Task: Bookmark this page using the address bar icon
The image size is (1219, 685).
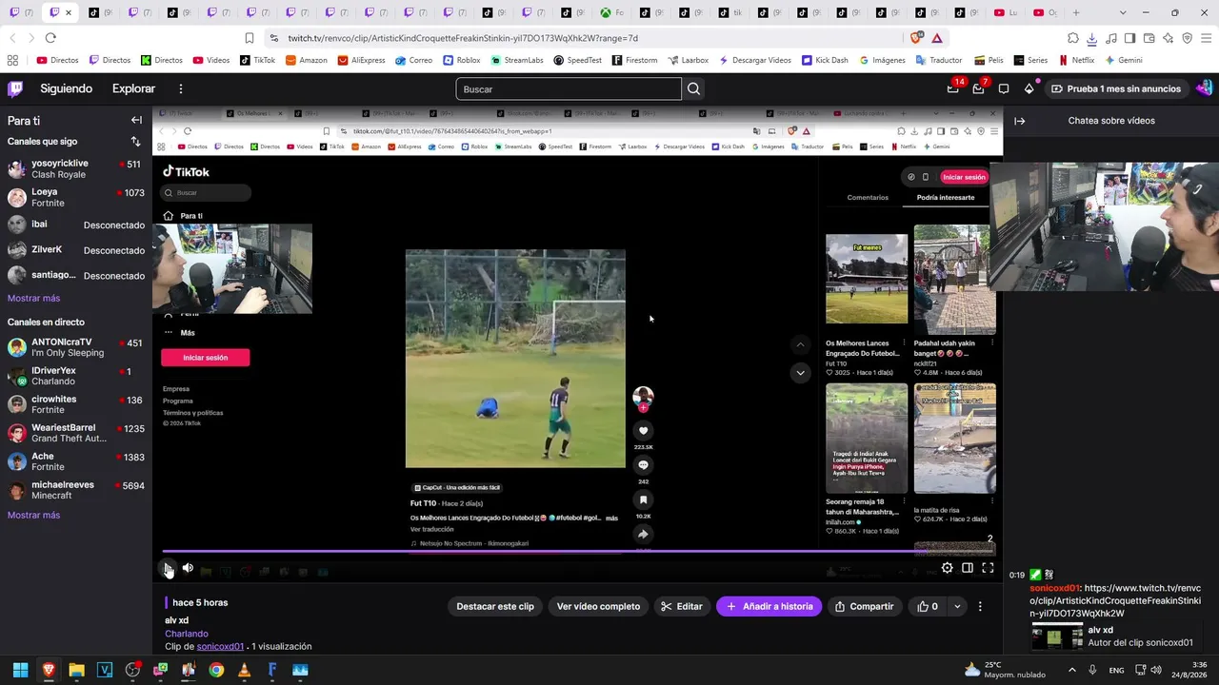Action: 250,38
